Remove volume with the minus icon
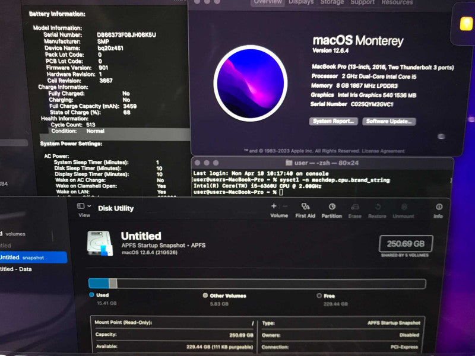The height and width of the screenshot is (356, 475). coord(285,206)
